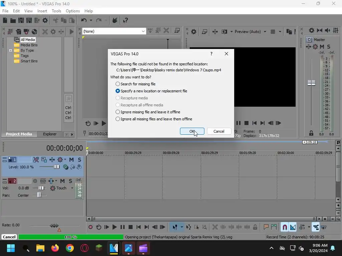Toggle the Automatic Crossfades icon
The image size is (342, 256).
(x=293, y=227)
